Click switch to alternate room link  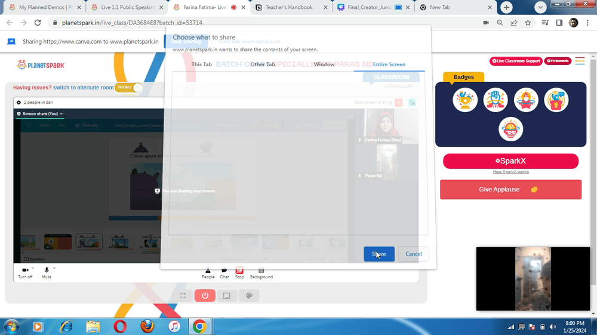83,88
